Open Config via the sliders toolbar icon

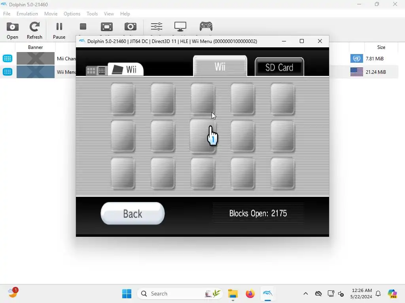157,26
